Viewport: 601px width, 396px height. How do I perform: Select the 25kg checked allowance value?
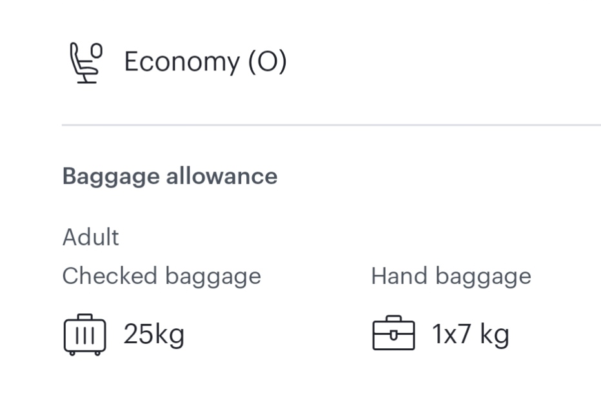pyautogui.click(x=154, y=335)
